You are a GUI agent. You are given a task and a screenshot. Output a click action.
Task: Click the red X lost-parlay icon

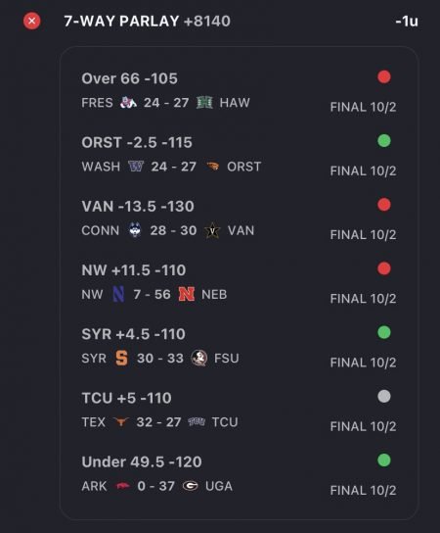coord(32,22)
